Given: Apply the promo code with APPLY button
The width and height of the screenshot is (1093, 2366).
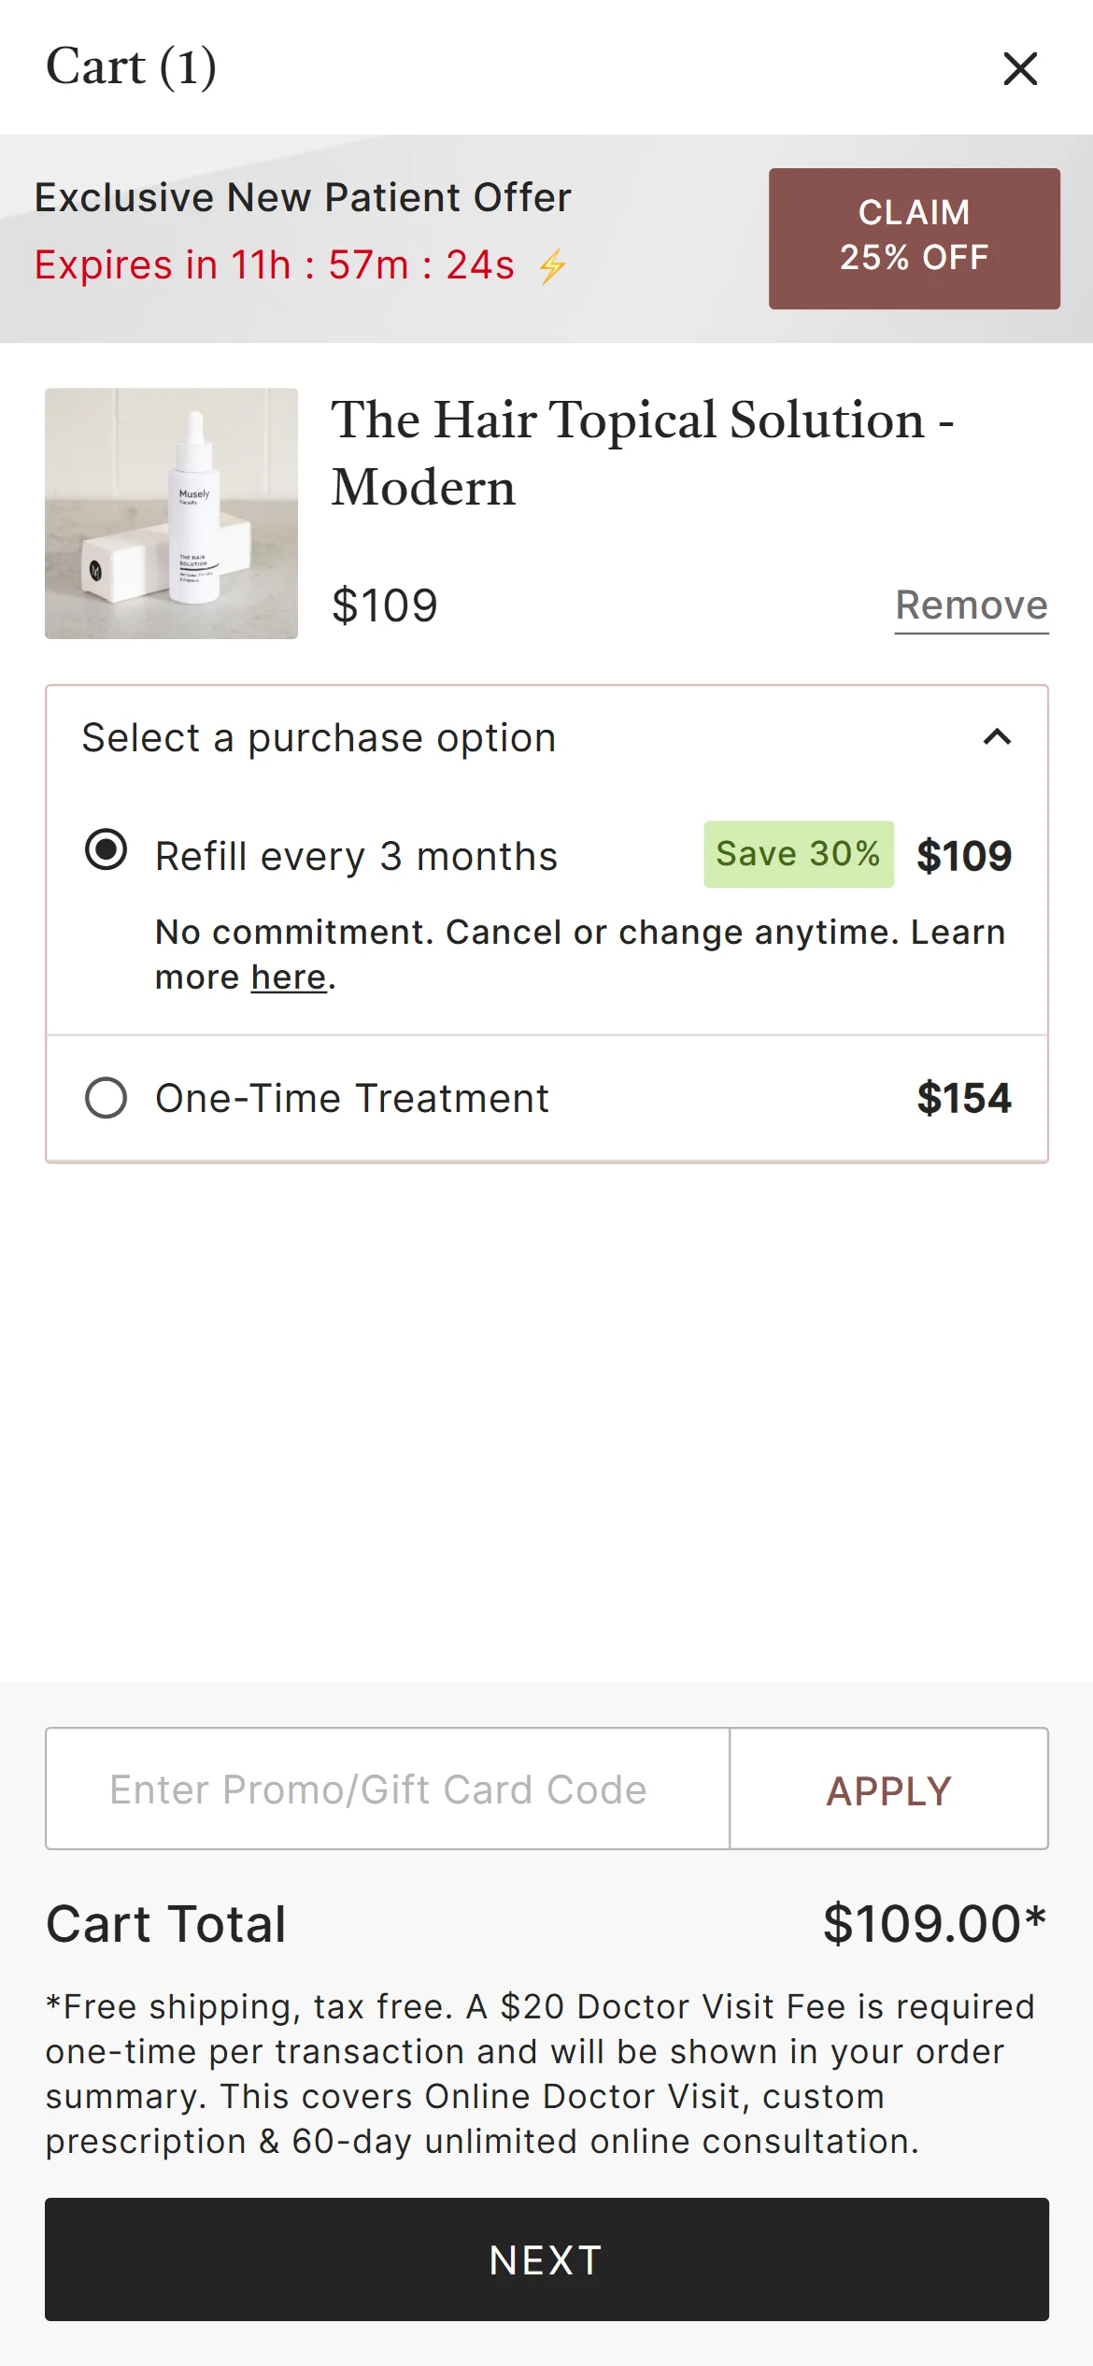Looking at the screenshot, I should (x=888, y=1790).
